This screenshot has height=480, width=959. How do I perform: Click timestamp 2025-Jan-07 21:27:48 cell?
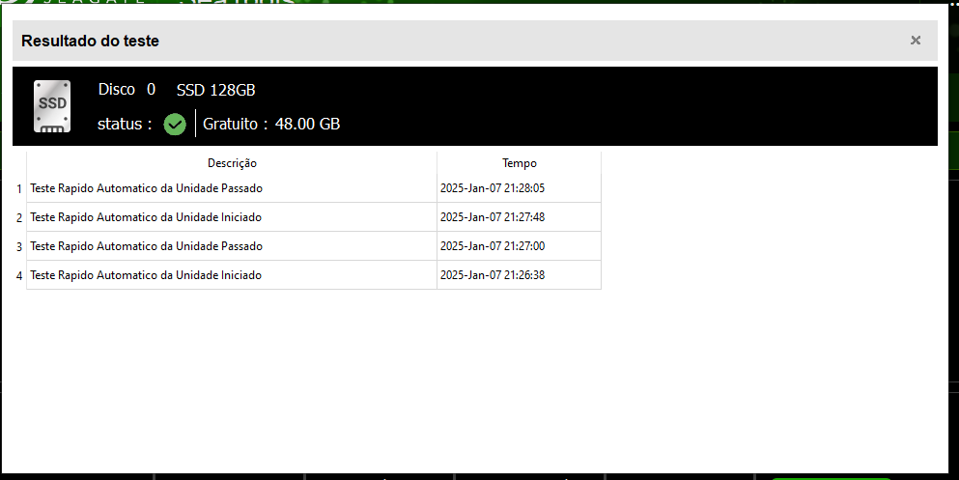(520, 217)
